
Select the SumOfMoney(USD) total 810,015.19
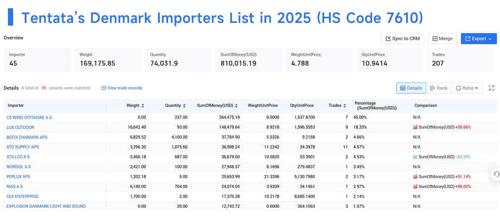click(238, 63)
